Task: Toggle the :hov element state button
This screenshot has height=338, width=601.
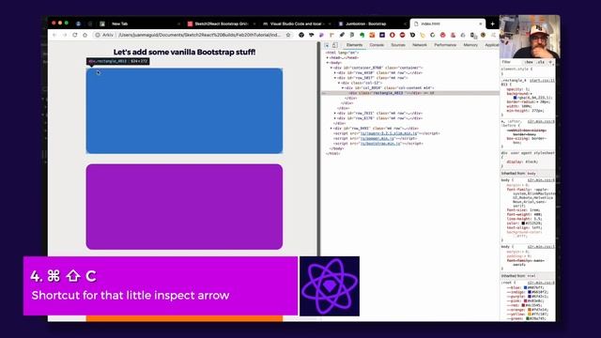Action: 530,62
